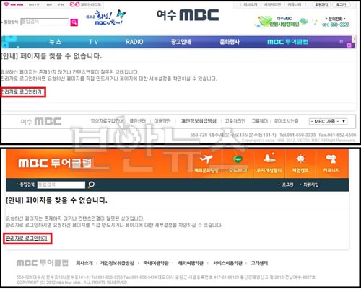Open the 뉴스 menu
The width and height of the screenshot is (361, 289).
point(55,42)
